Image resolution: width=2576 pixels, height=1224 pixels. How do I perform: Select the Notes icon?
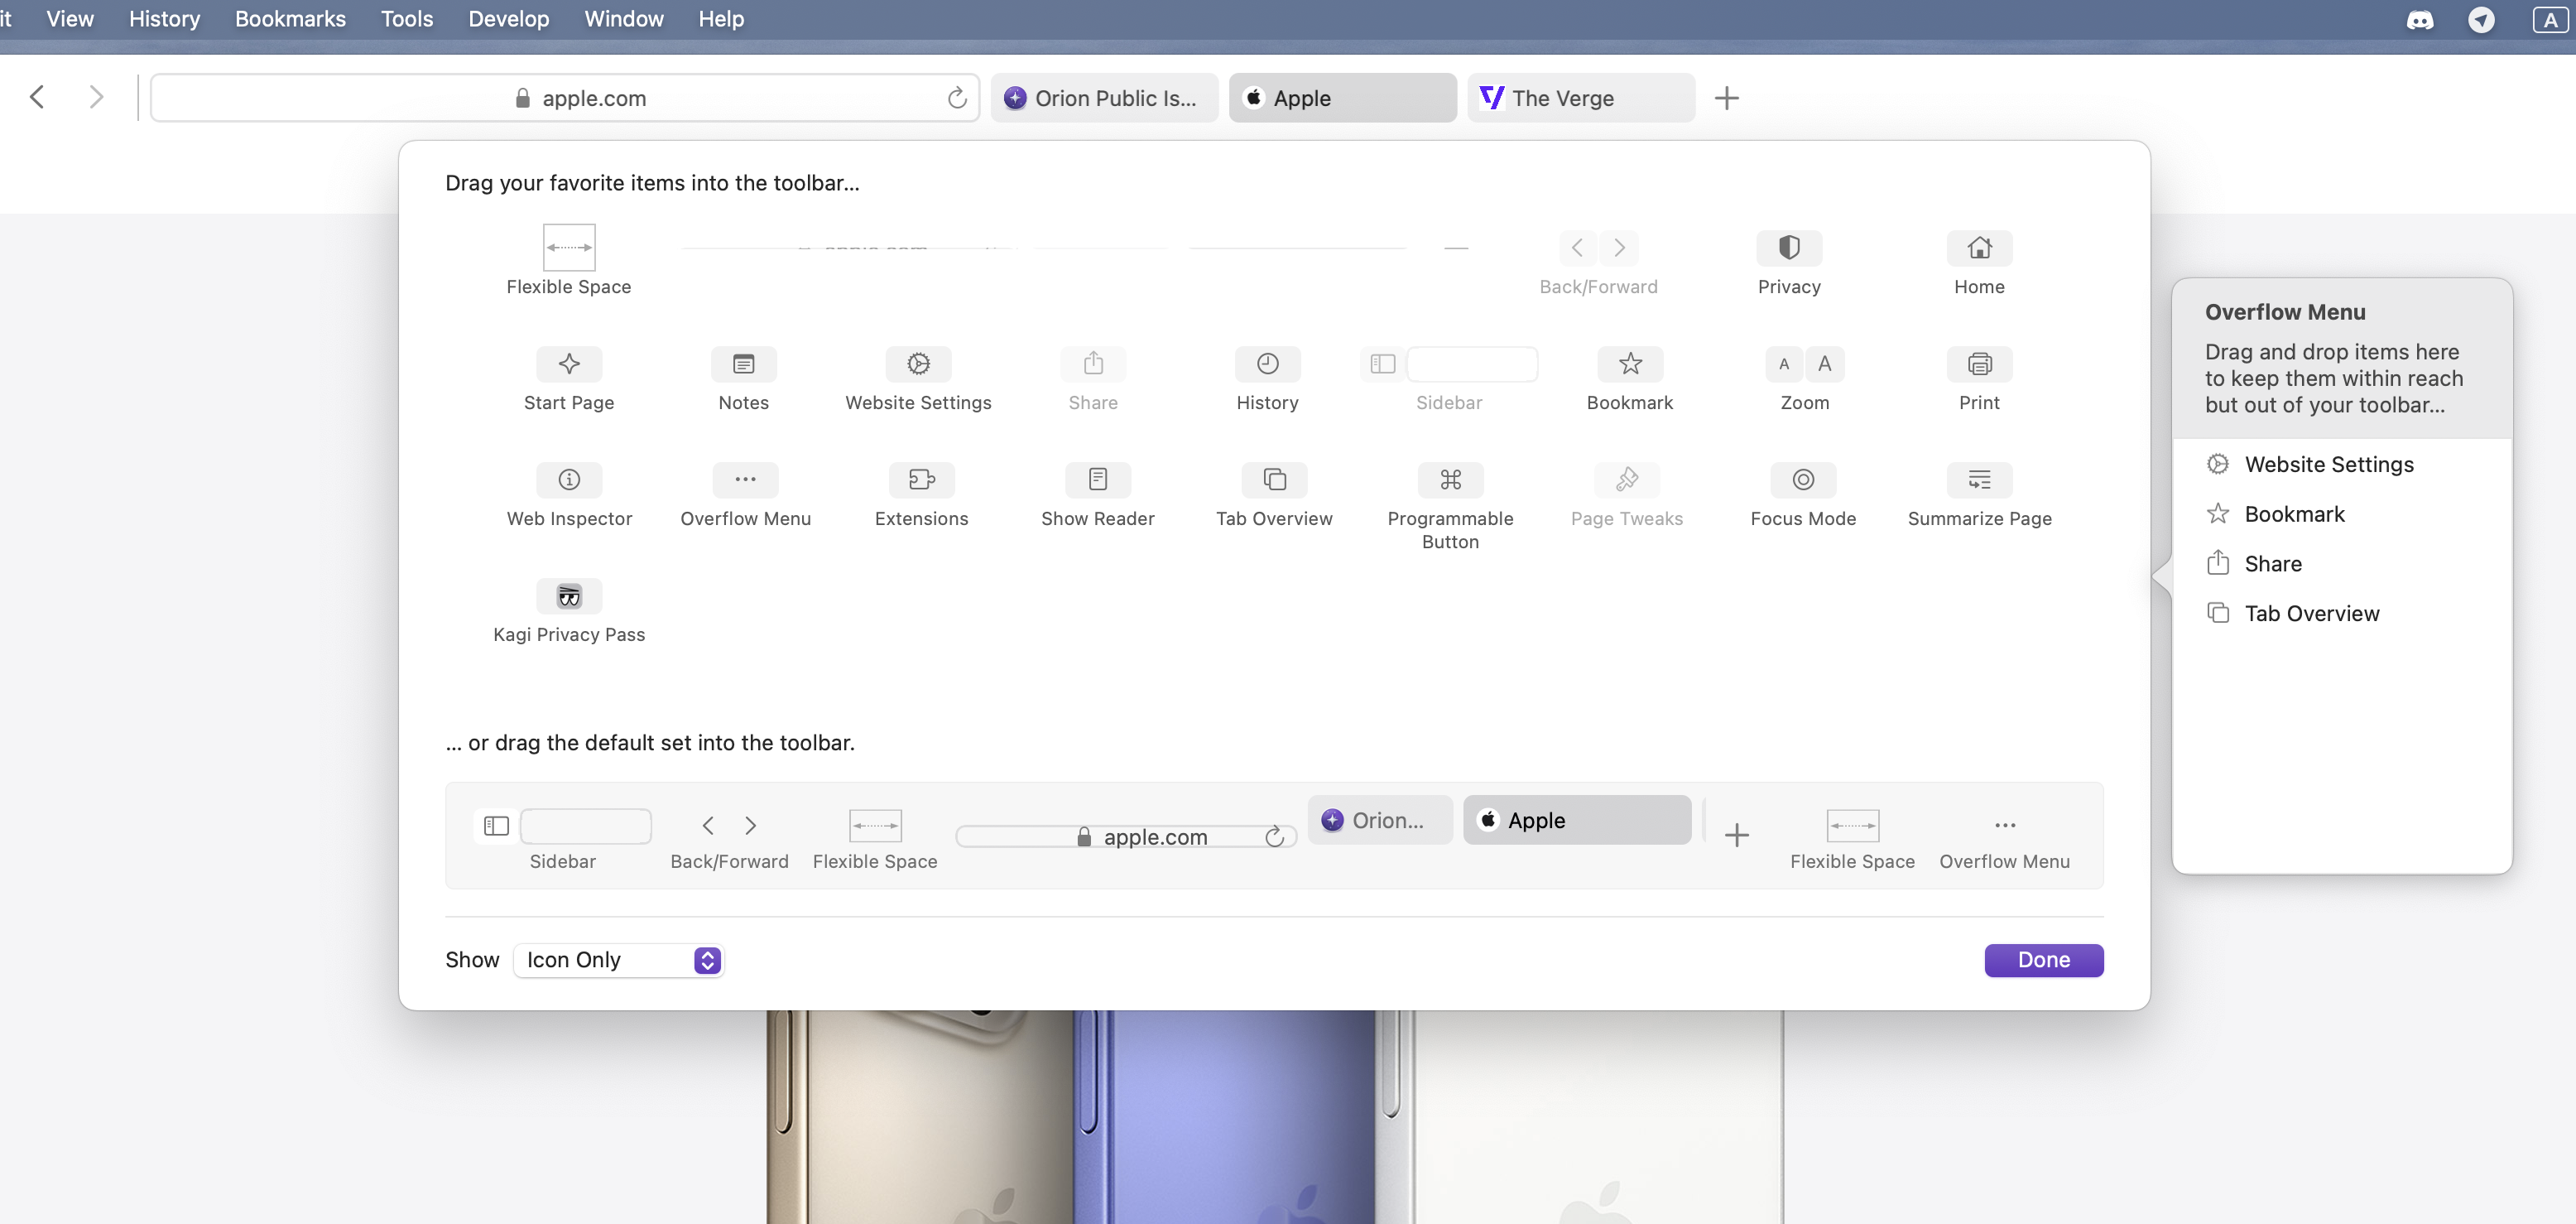[x=743, y=364]
